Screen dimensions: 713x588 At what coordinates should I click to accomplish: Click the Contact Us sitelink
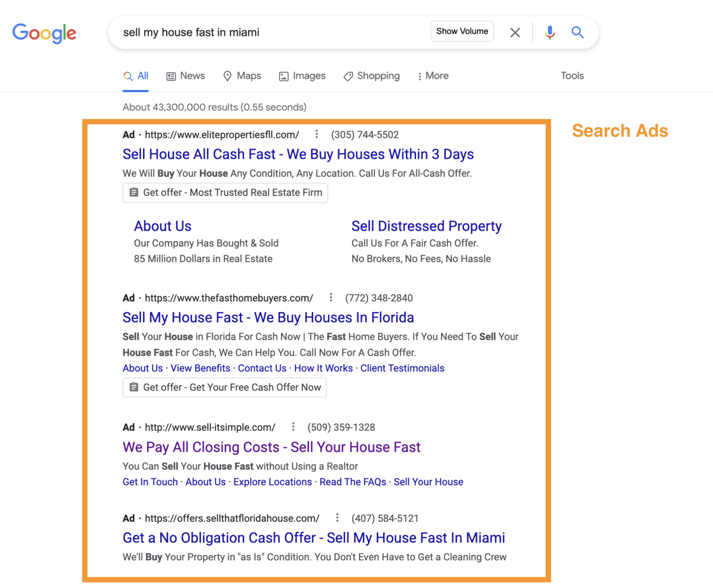pos(262,368)
